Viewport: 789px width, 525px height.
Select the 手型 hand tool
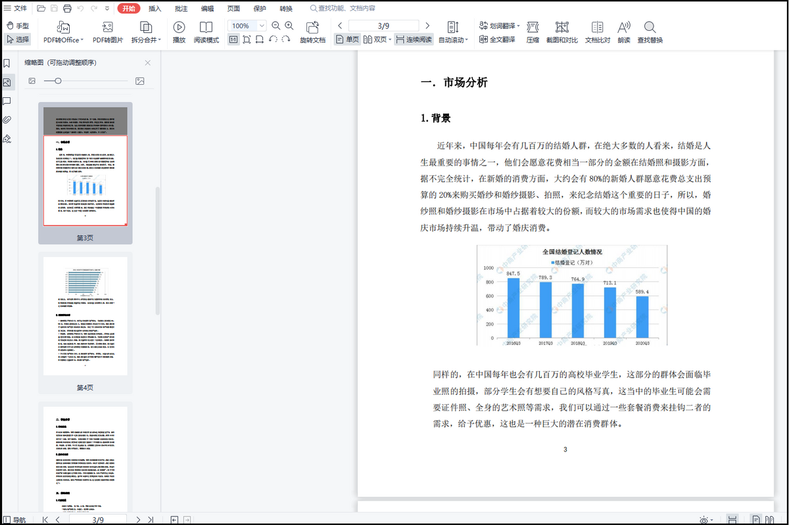[18, 26]
